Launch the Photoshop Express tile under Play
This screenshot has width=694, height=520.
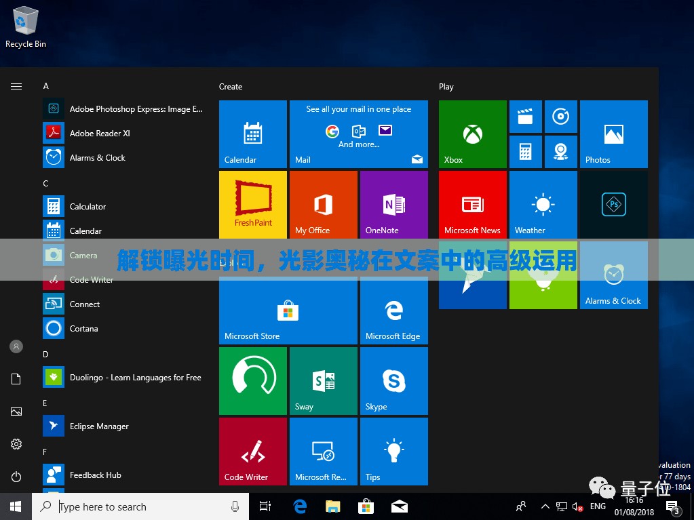click(614, 205)
